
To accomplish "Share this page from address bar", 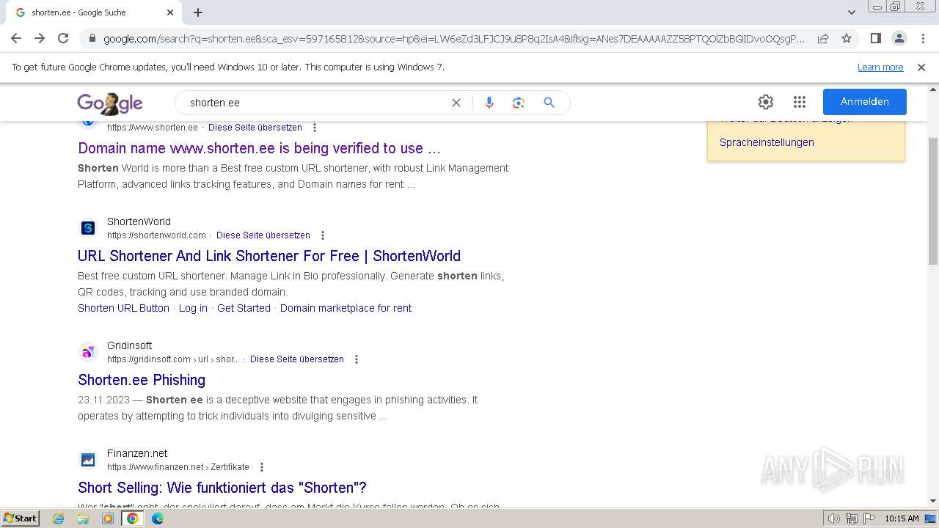I will pos(823,38).
